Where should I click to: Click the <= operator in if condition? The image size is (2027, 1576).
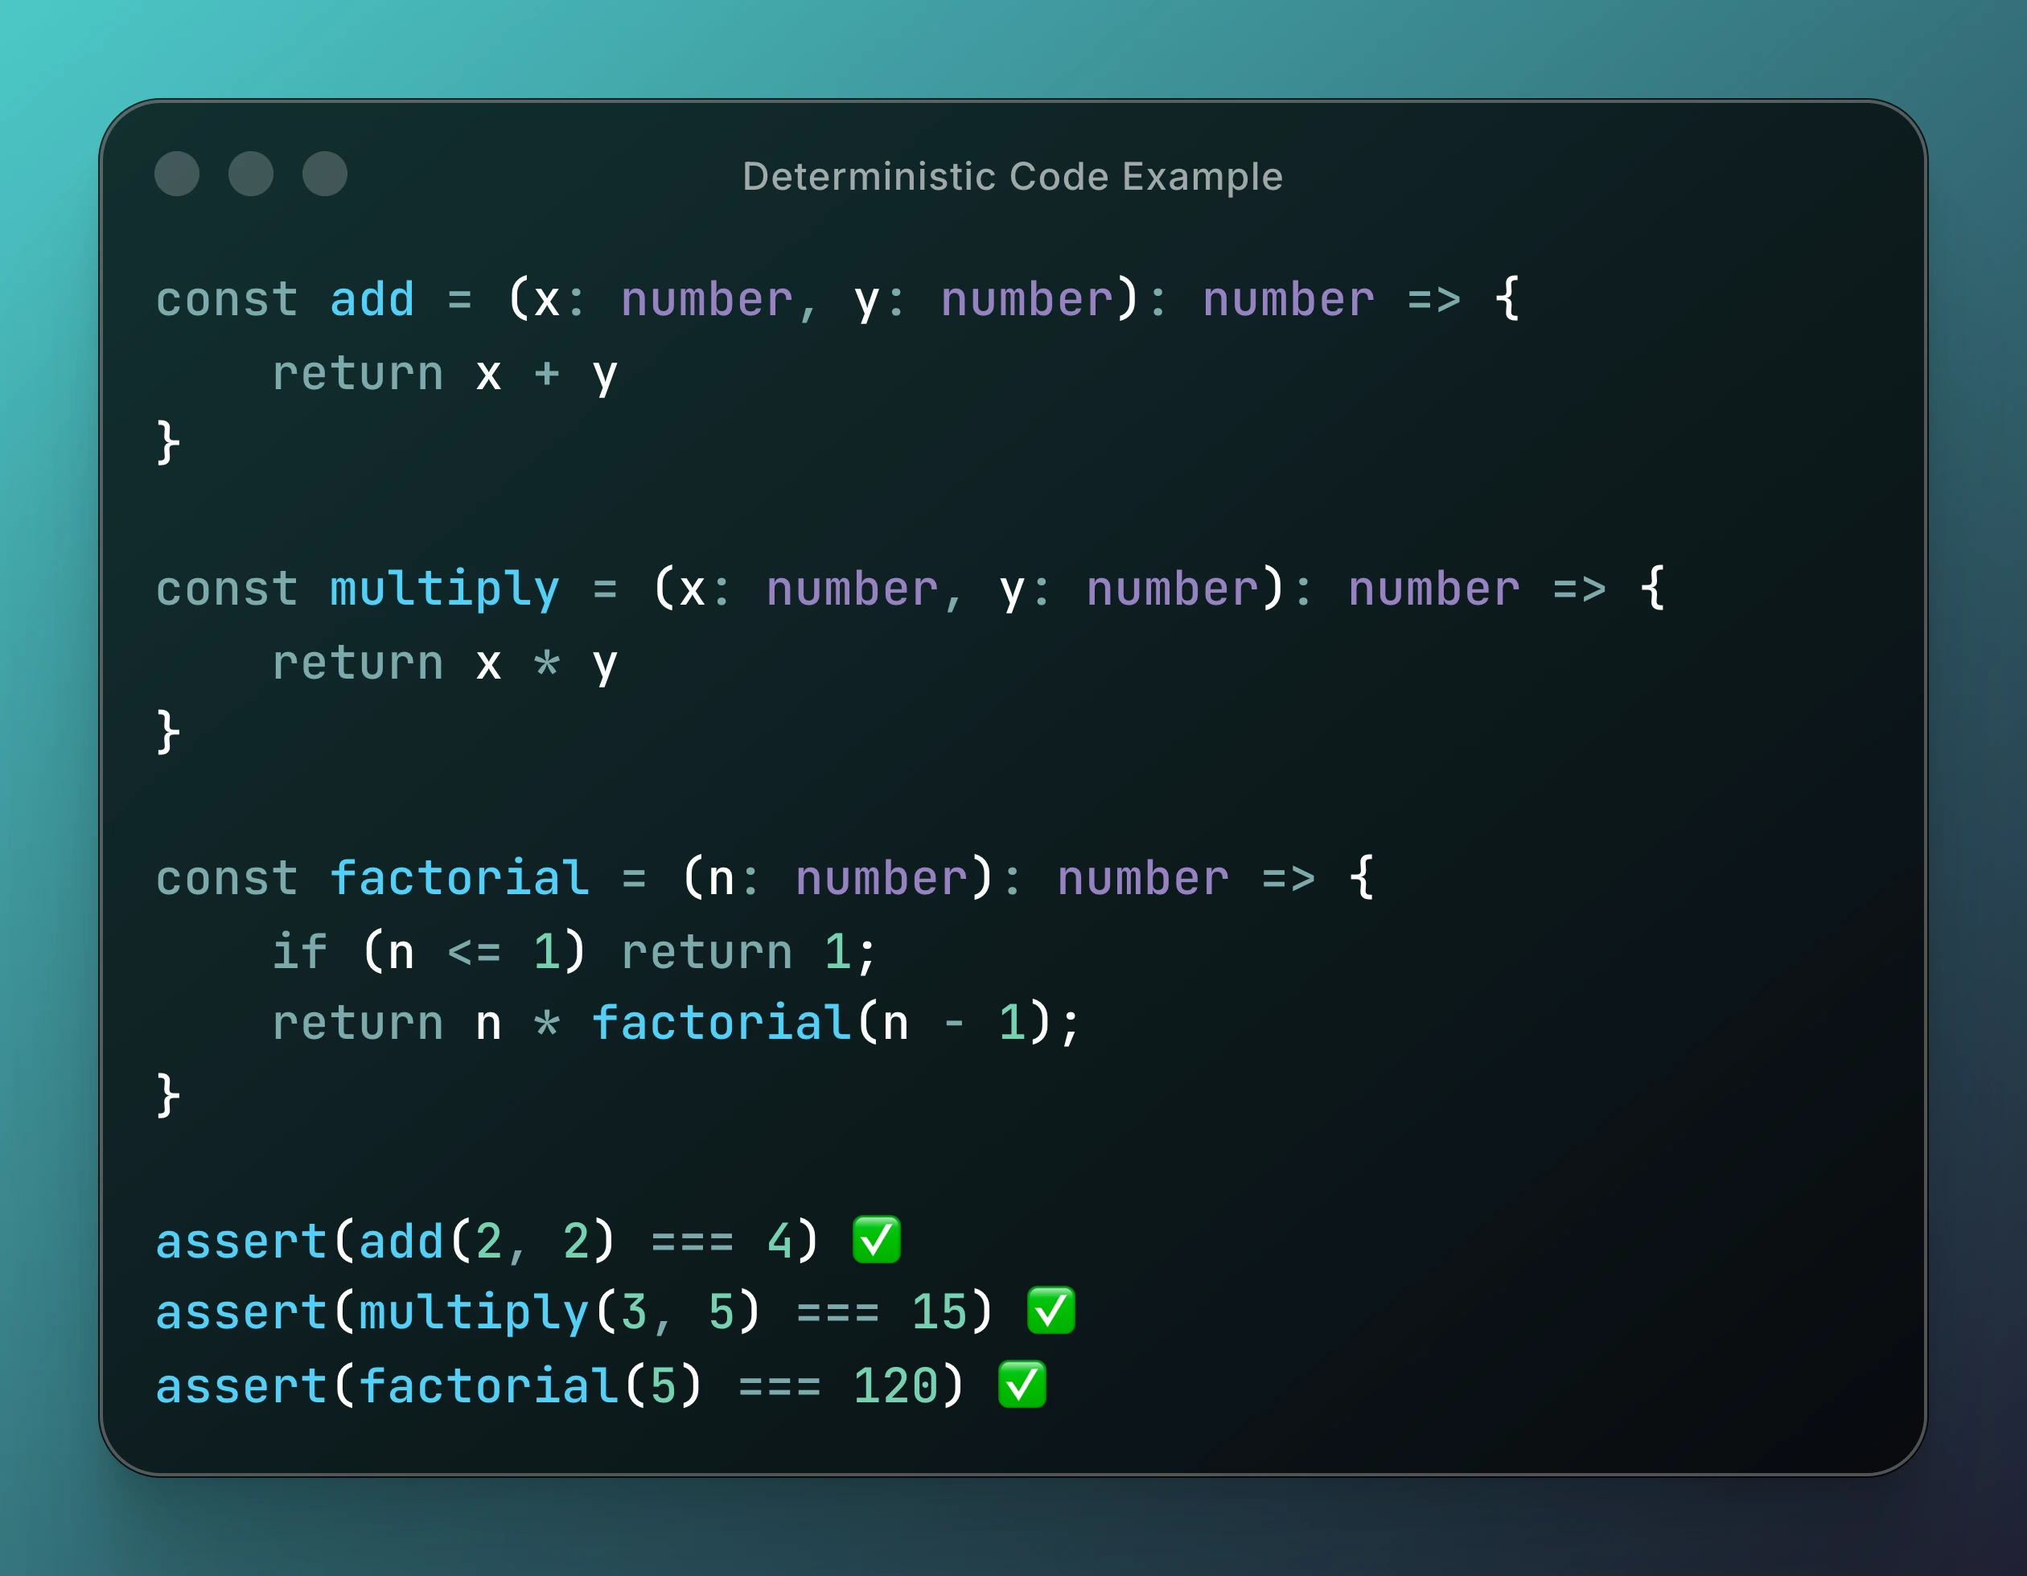point(475,953)
